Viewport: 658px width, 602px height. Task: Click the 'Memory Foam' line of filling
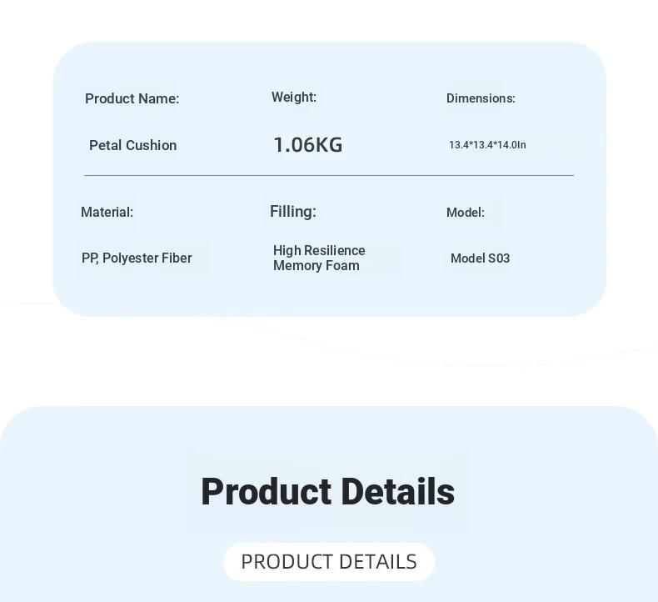(317, 265)
